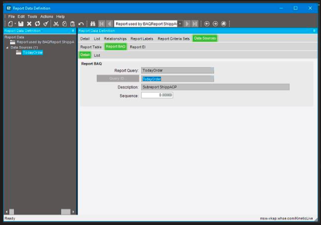The height and width of the screenshot is (225, 321).
Task: Open the Actions menu
Action: [x=47, y=16]
